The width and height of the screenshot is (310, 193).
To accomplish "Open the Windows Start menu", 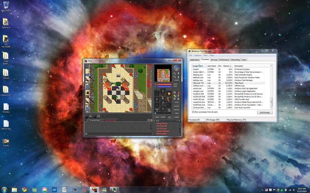I will 4,190.
